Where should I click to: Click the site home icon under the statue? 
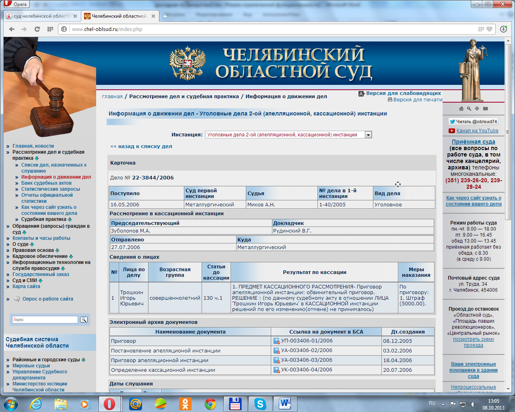461,109
